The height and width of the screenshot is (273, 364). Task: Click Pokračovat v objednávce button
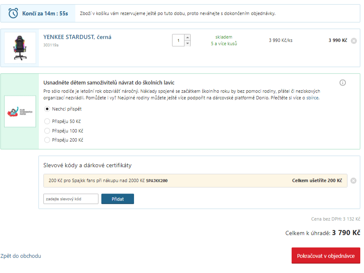[x=326, y=256]
